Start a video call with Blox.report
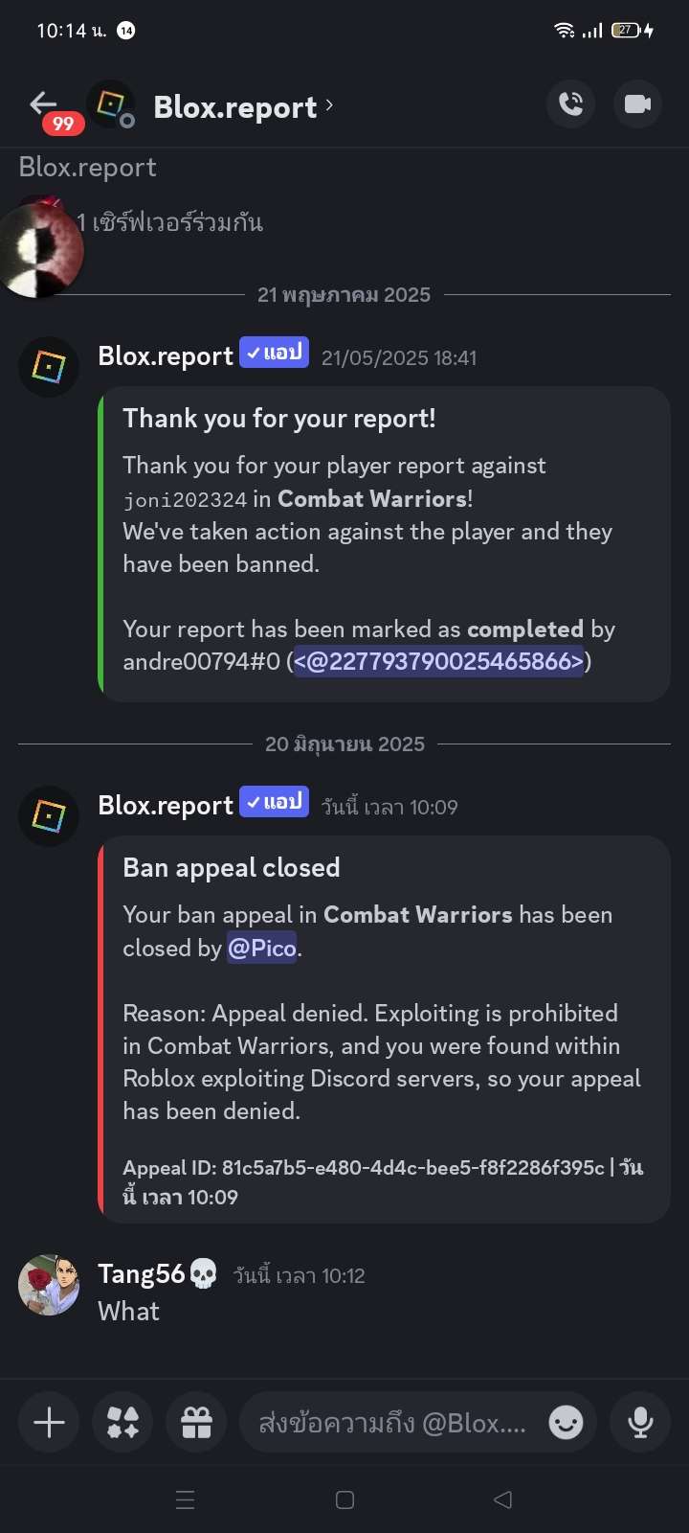 [x=637, y=103]
